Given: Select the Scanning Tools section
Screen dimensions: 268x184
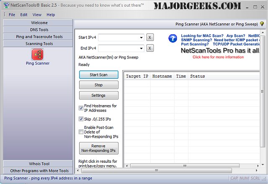Looking at the screenshot, I should coord(38,44).
